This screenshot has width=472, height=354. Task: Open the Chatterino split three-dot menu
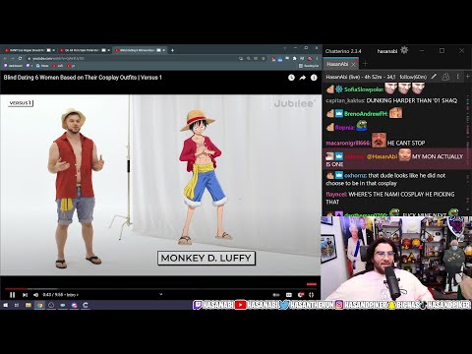[x=457, y=77]
